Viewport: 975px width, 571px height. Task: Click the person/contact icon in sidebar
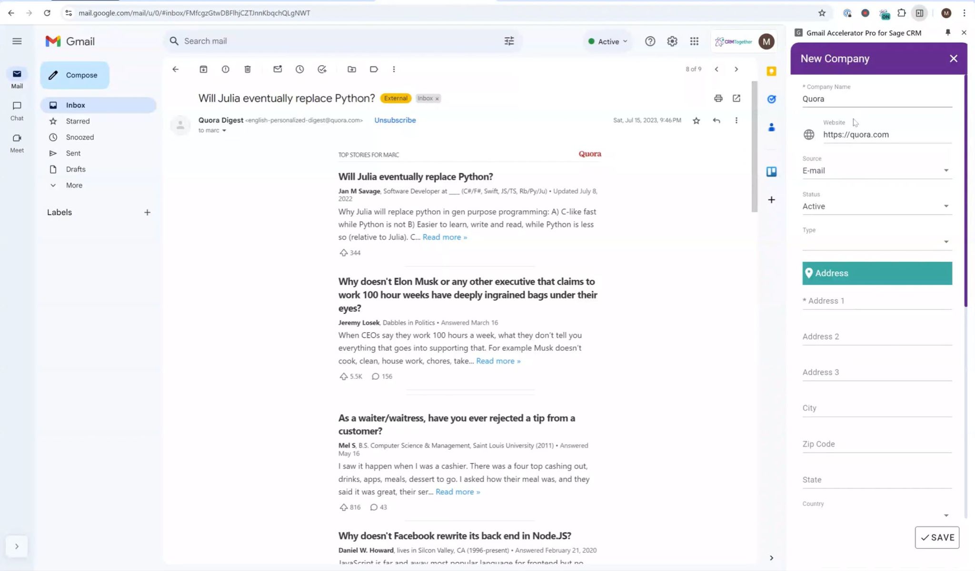[x=771, y=128]
